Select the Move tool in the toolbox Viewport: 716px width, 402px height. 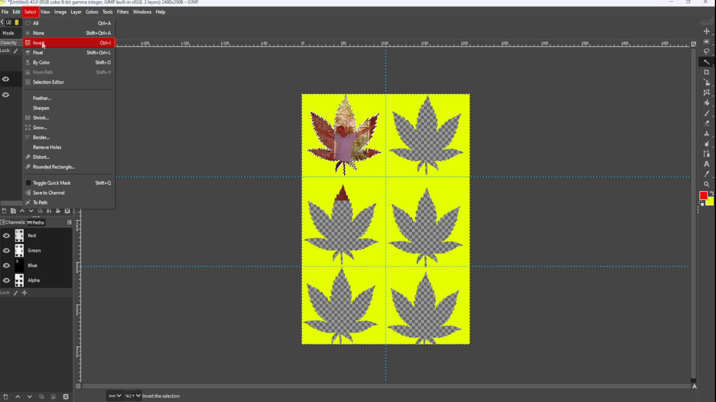tap(706, 31)
